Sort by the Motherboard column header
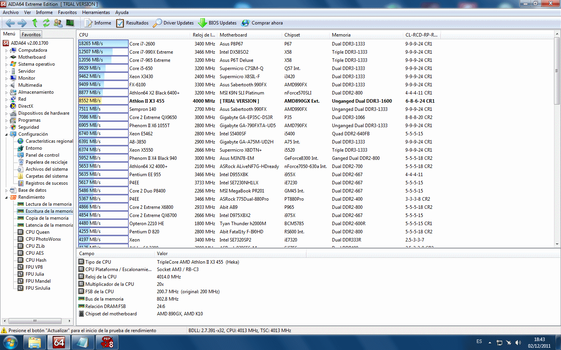Viewport: 561px width, 350px height. [x=249, y=35]
